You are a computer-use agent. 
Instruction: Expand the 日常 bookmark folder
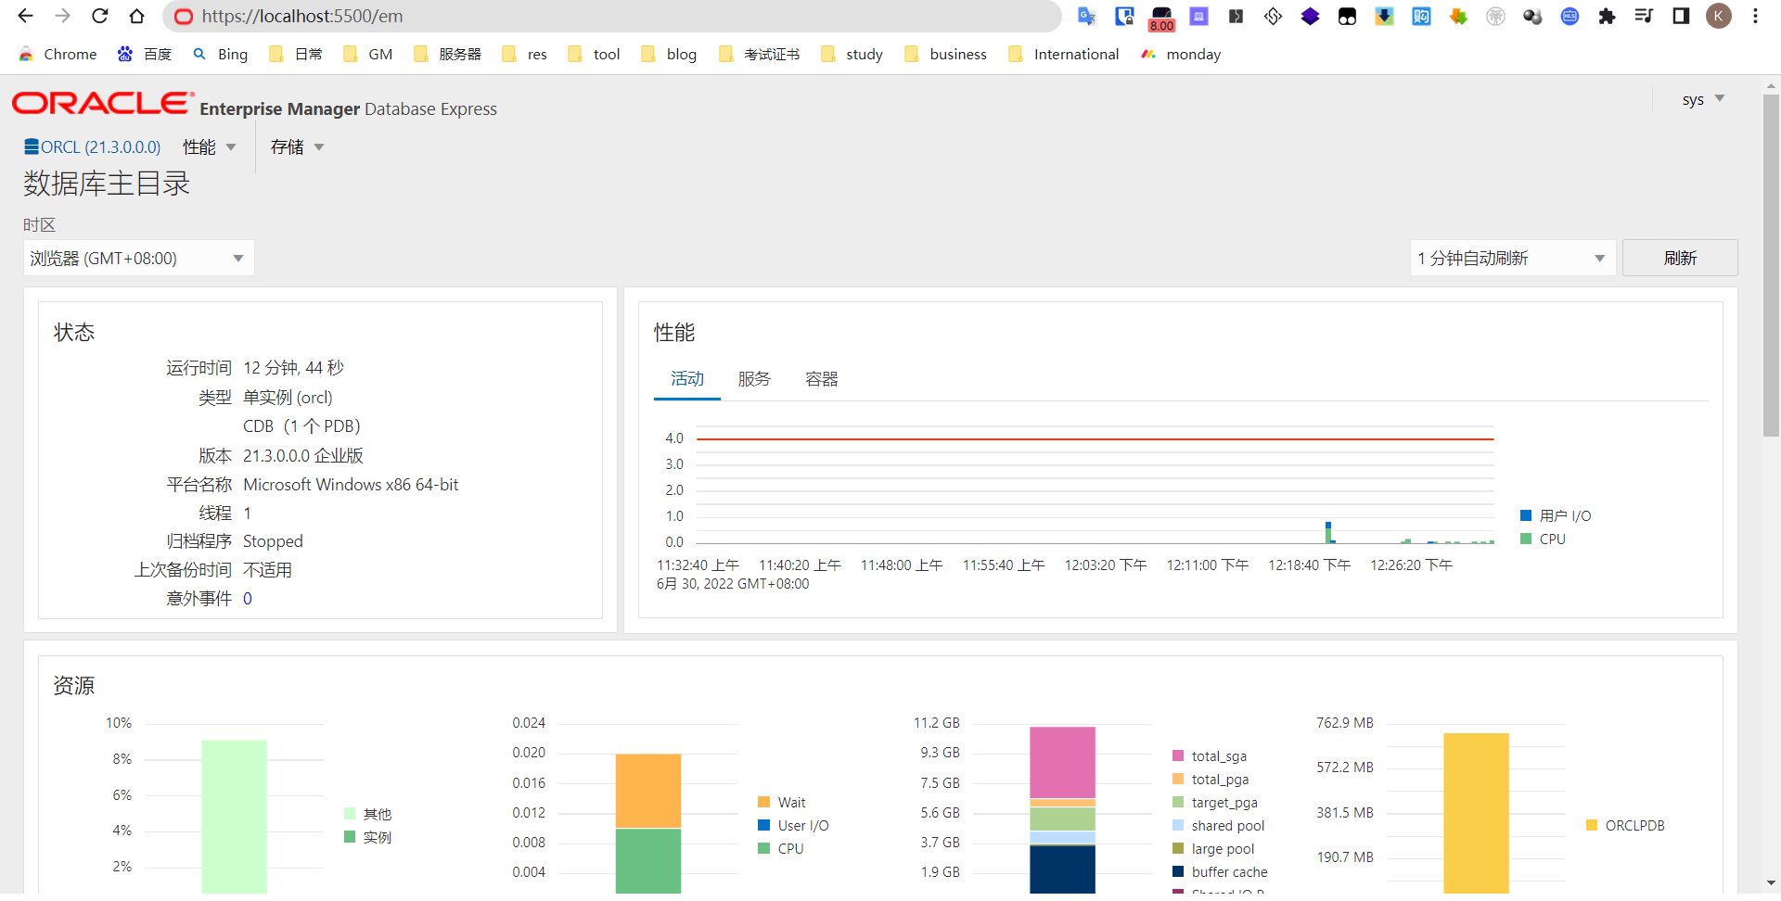pyautogui.click(x=296, y=55)
